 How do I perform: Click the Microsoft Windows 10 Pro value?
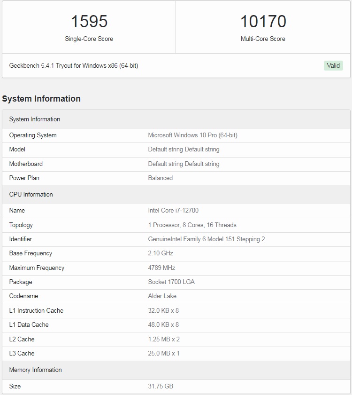click(192, 135)
